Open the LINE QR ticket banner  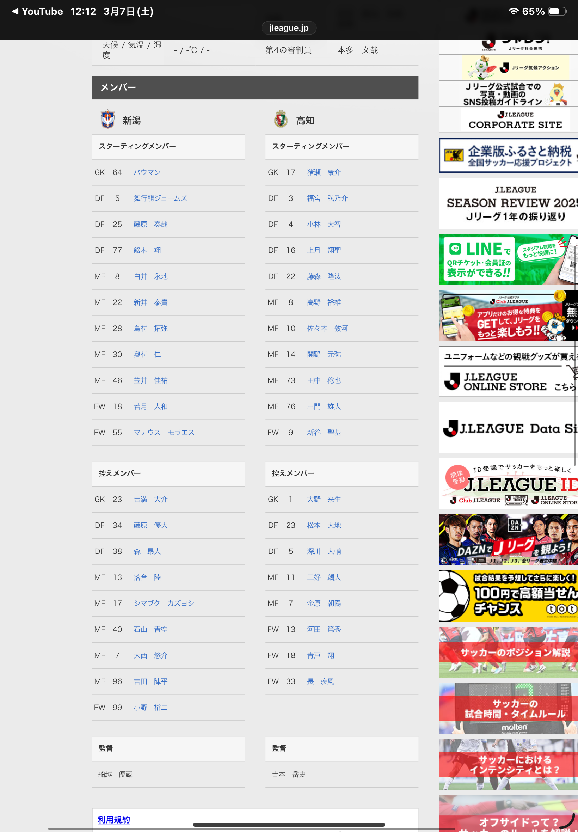508,259
